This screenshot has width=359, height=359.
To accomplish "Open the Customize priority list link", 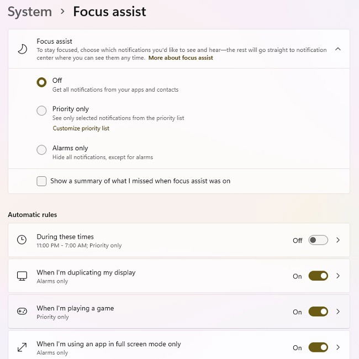I will [81, 128].
